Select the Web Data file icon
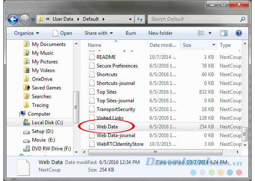Screen dimensions: 255x181 point(92,127)
